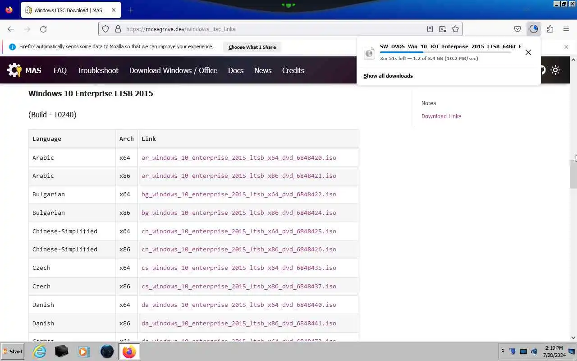Download Arabic x86 ISO link
Screen dimensions: 577x361
pyautogui.click(x=239, y=176)
